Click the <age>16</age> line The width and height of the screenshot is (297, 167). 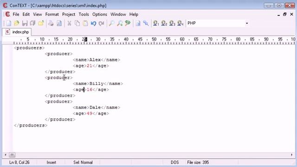[91, 90]
